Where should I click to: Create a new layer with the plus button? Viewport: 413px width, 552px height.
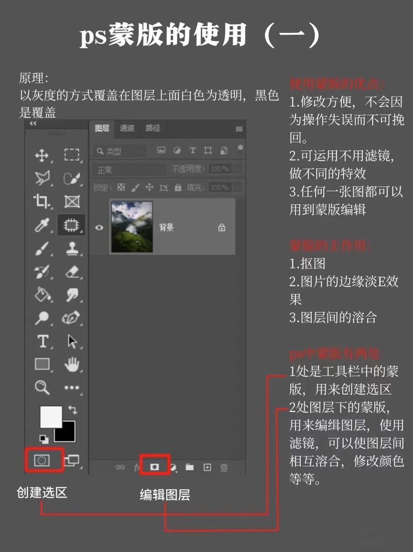tap(207, 467)
